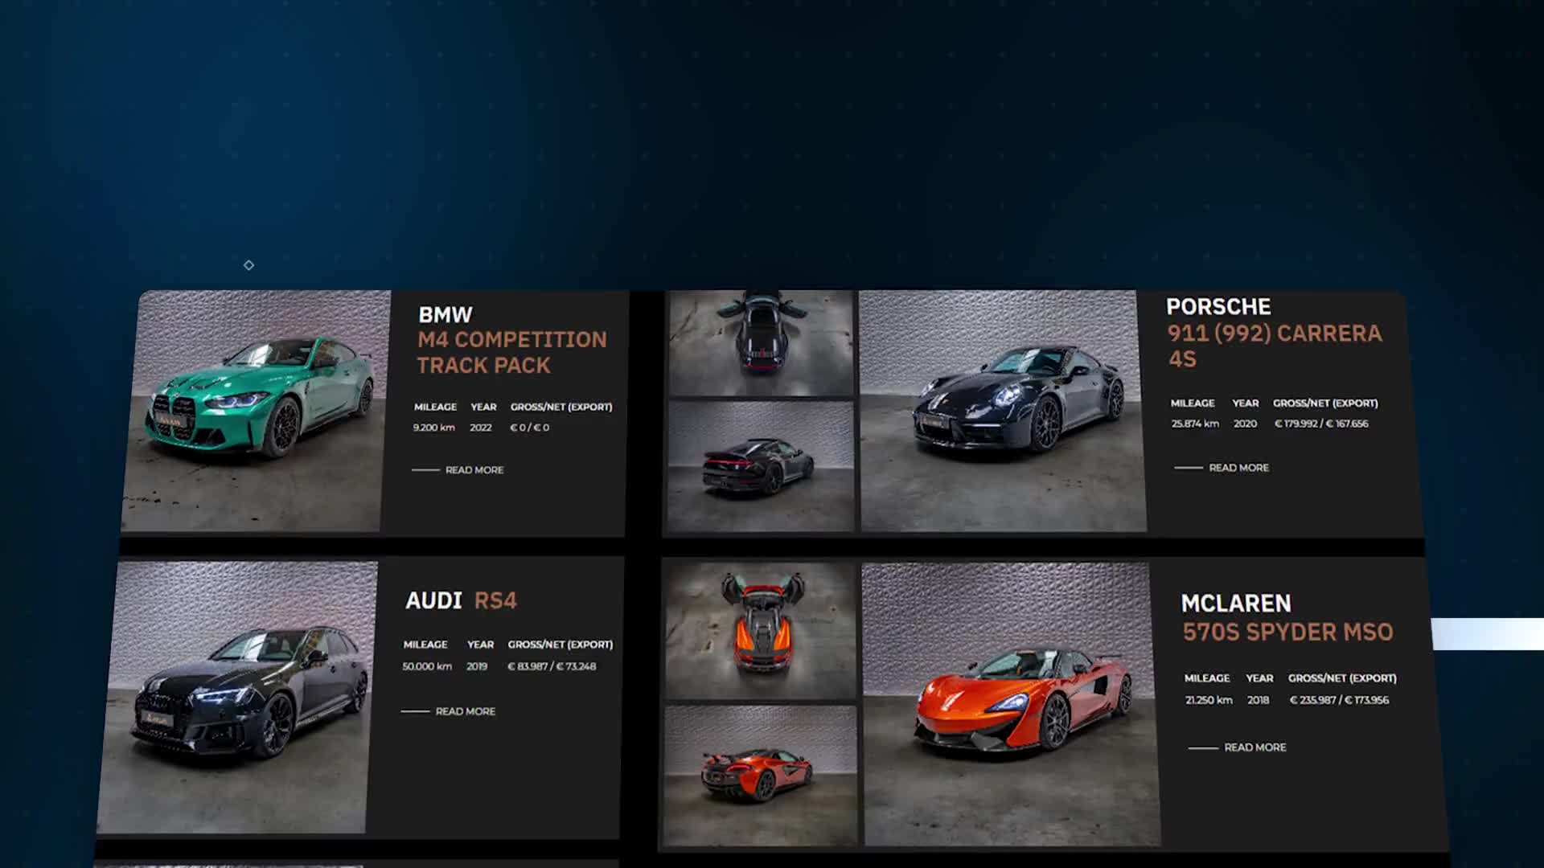Image resolution: width=1544 pixels, height=868 pixels.
Task: Select McLaren year value 2018
Action: [1259, 700]
